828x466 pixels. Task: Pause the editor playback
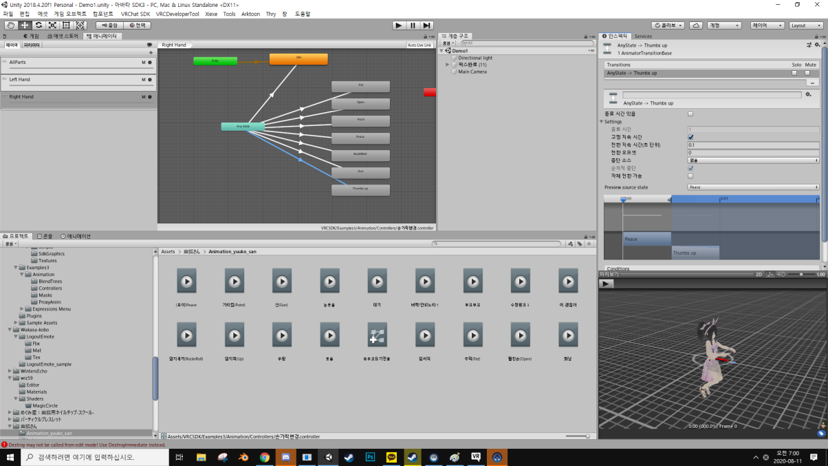pos(413,25)
